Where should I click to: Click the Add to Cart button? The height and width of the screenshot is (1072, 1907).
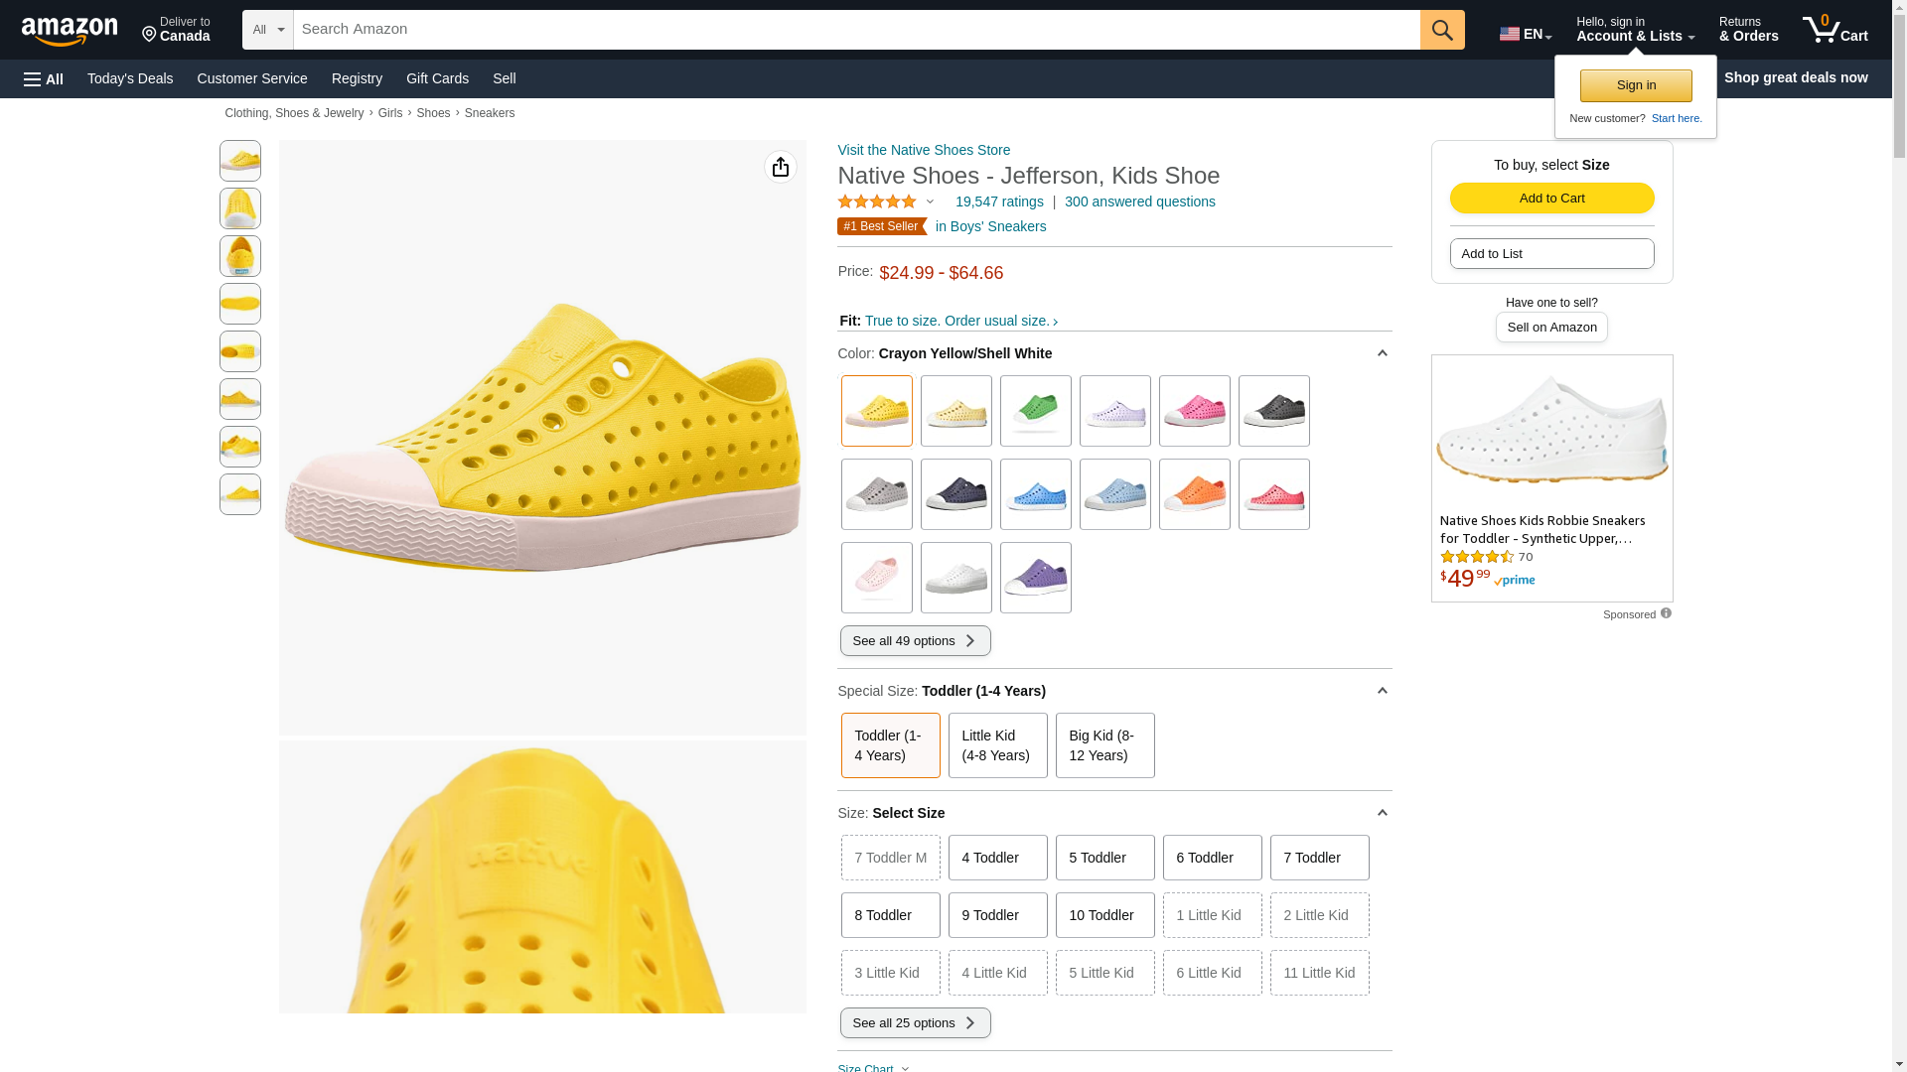pos(1551,199)
